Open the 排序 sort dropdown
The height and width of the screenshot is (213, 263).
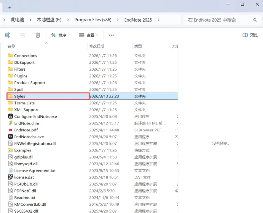point(61,35)
